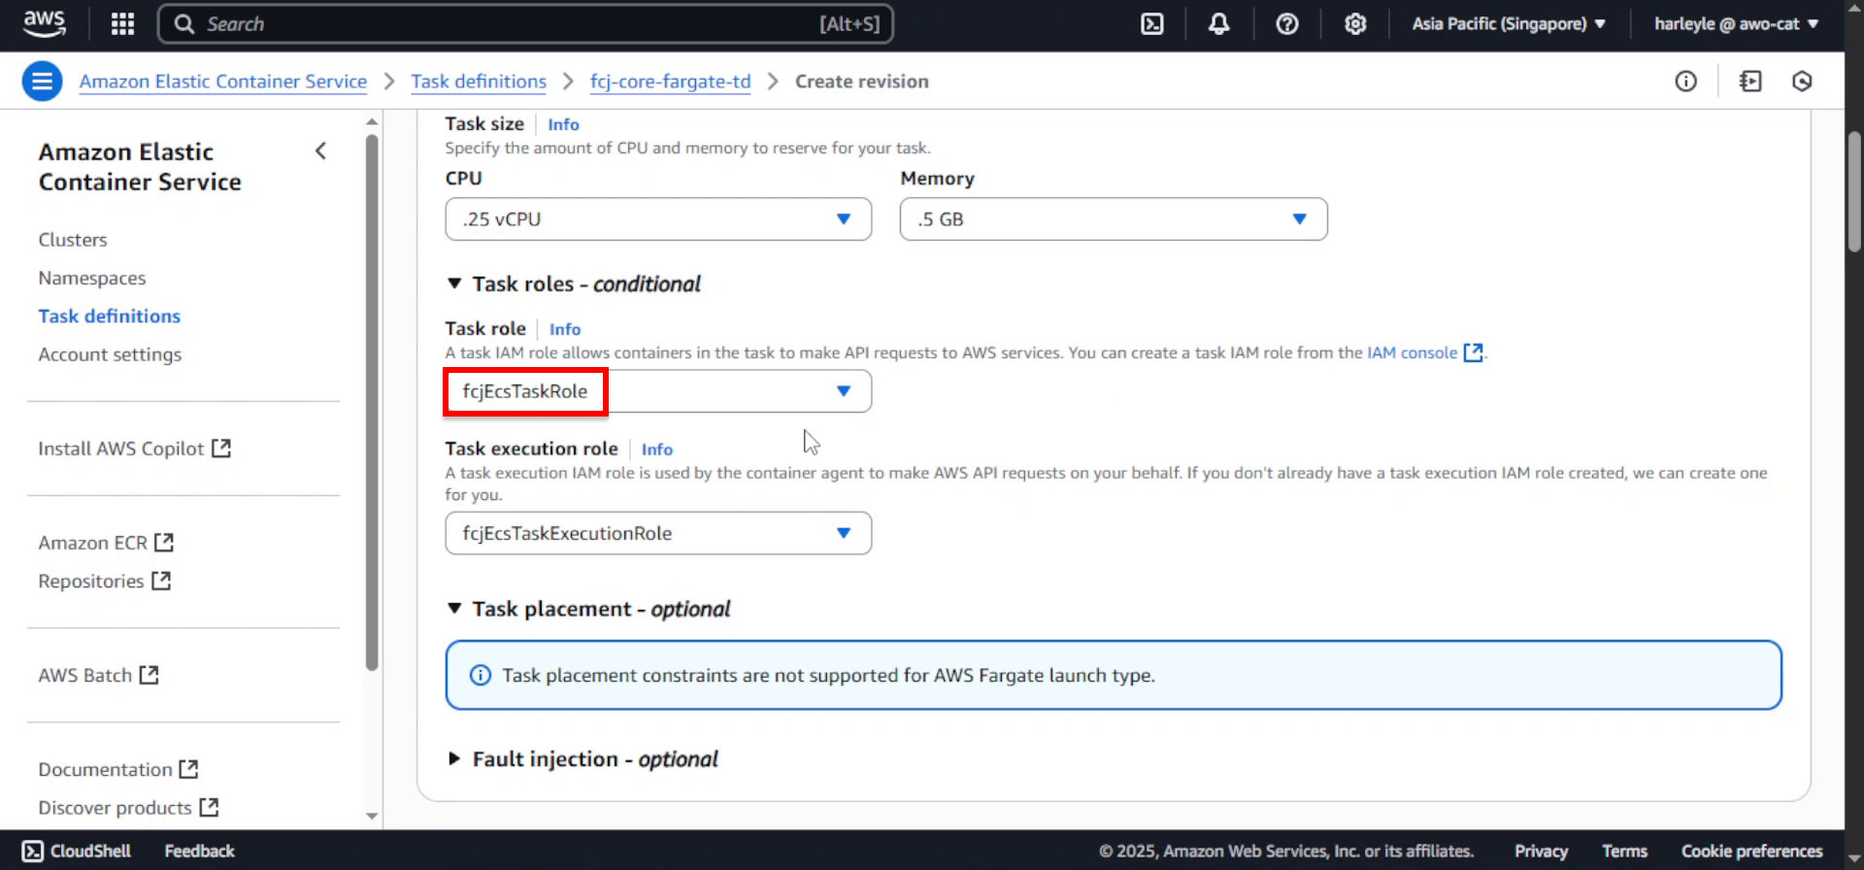Open Documentation sidebar link

click(x=117, y=769)
